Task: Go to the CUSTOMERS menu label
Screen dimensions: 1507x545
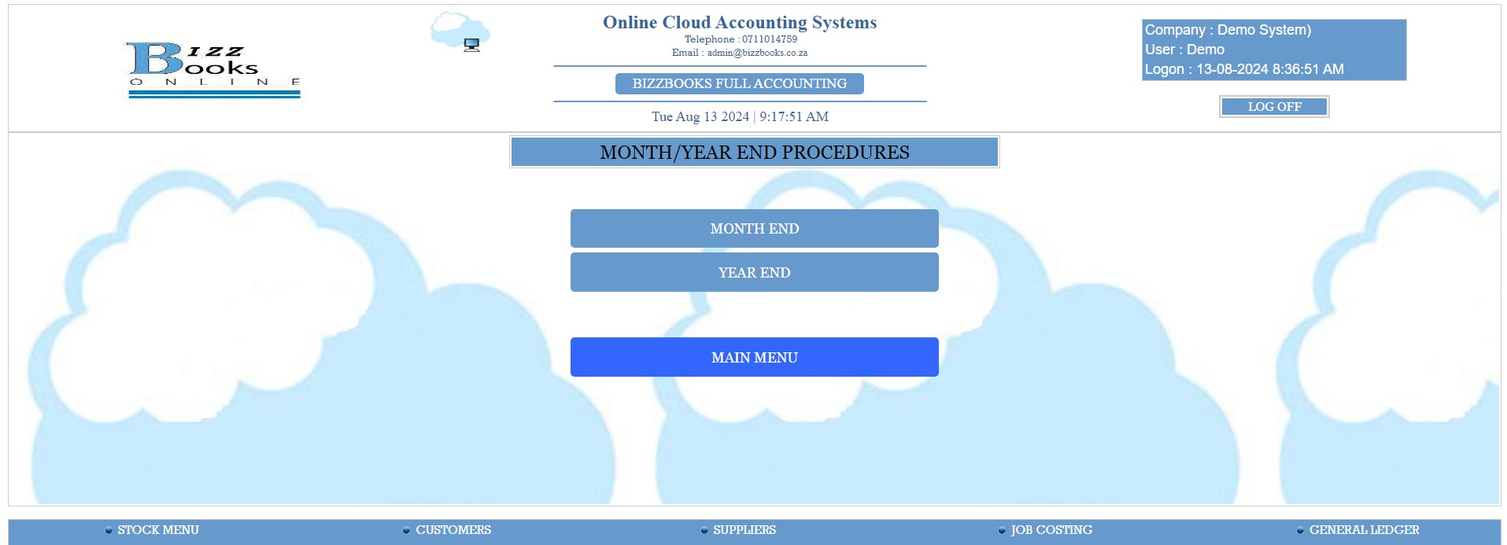Action: (453, 530)
